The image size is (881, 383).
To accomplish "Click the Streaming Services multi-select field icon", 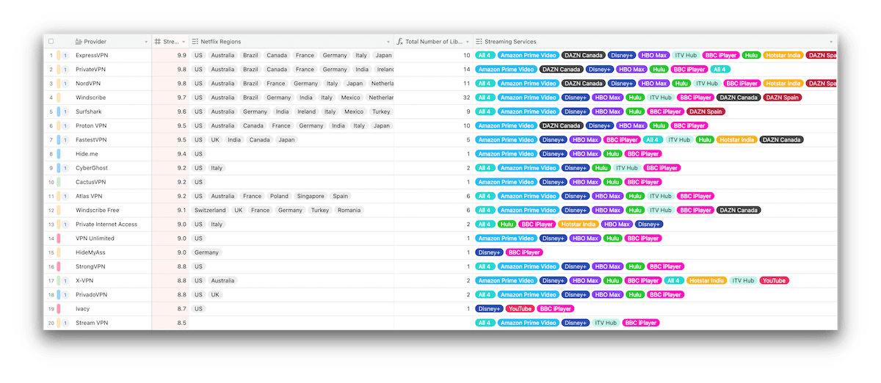I will point(479,42).
